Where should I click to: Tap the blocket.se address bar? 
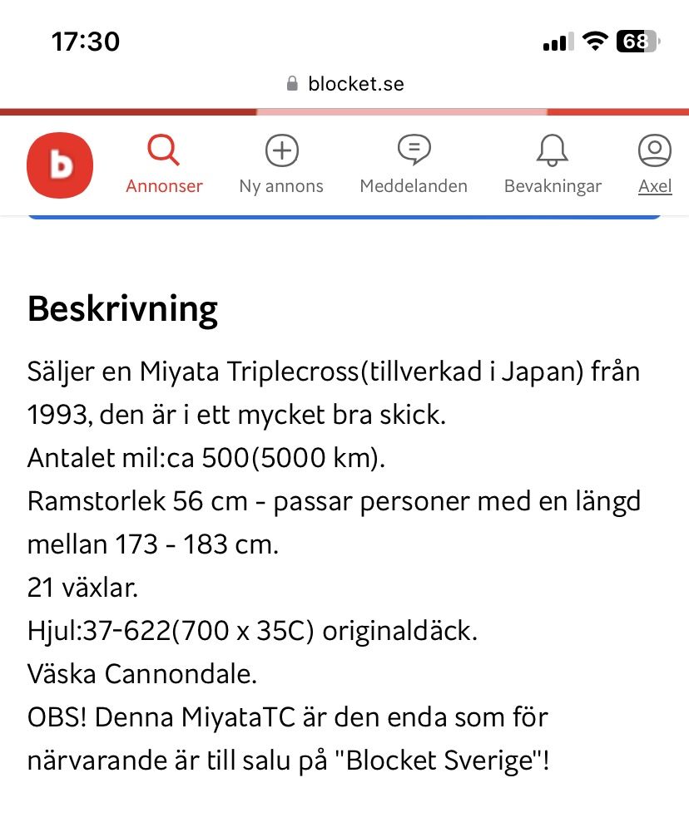[355, 84]
